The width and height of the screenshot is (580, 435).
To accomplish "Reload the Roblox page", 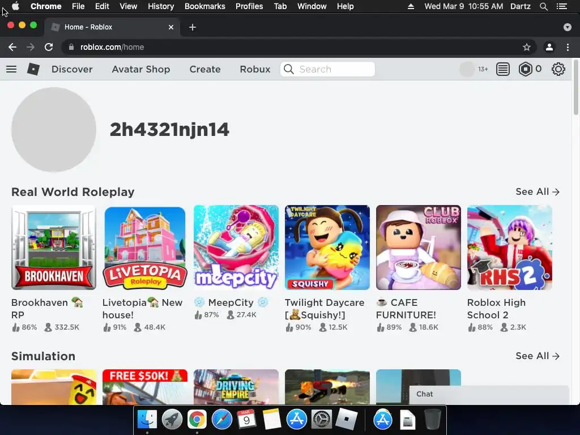I will (49, 47).
